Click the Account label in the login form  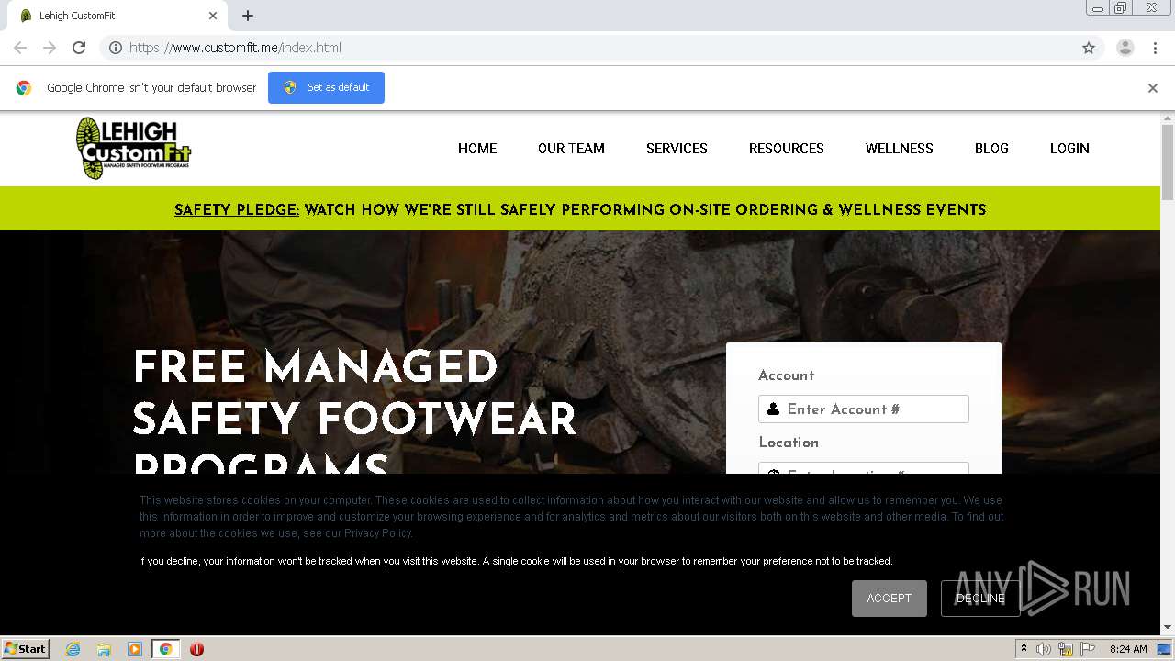(x=787, y=375)
